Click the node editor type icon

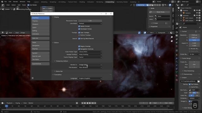pos(3,5)
